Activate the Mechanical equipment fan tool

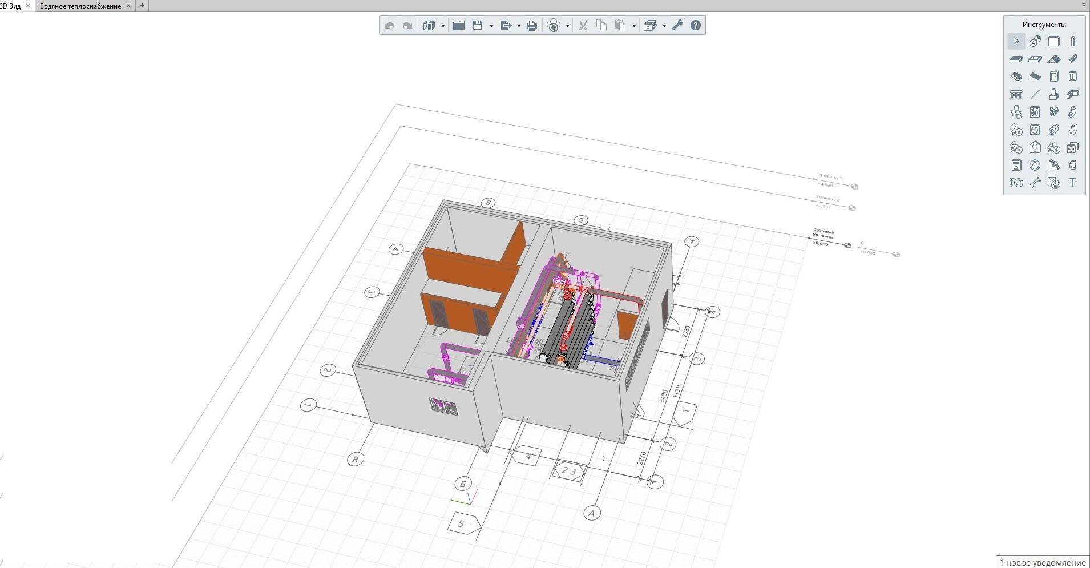coord(1035,130)
